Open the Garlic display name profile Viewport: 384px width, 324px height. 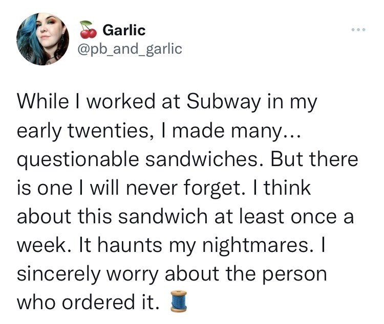[124, 30]
